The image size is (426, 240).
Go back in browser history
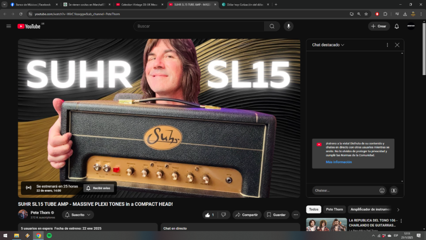point(5,14)
